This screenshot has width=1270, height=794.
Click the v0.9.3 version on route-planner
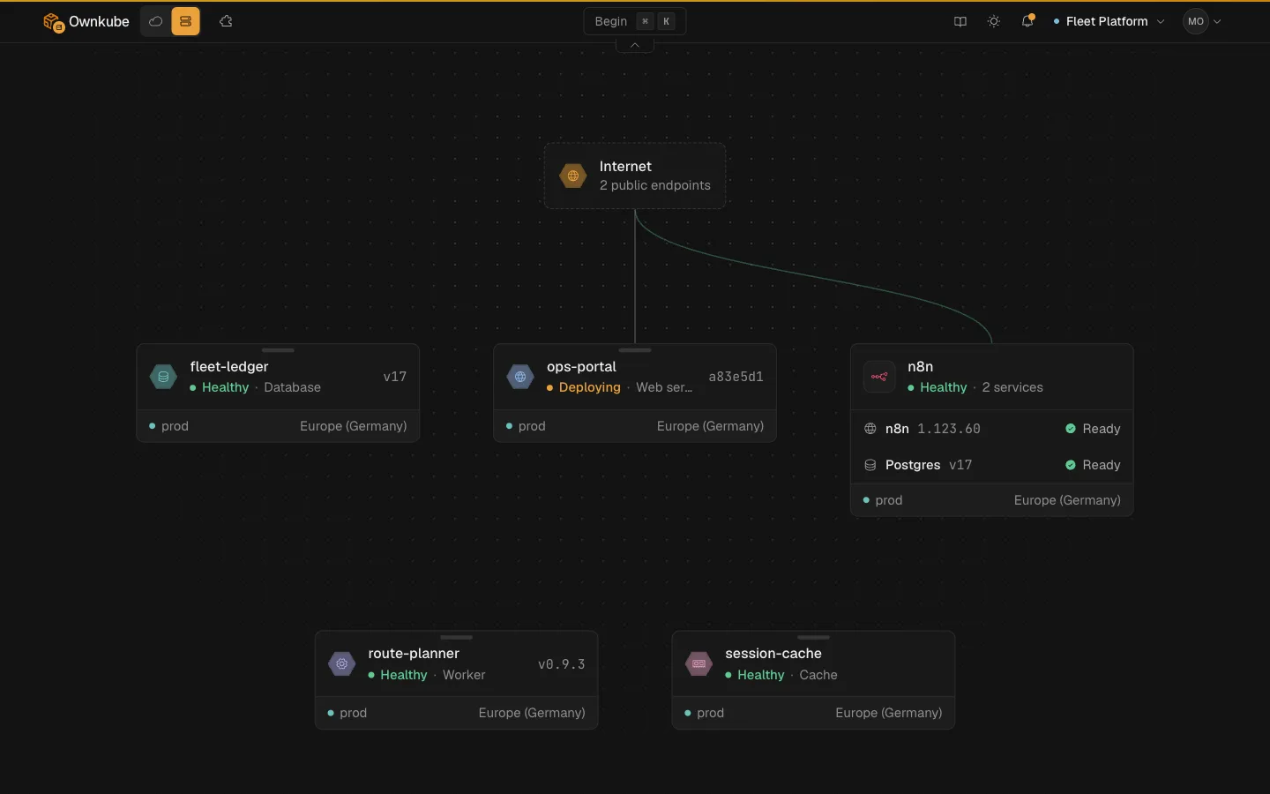[562, 664]
